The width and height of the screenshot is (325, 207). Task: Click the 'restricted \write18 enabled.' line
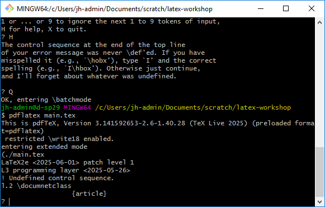point(59,139)
